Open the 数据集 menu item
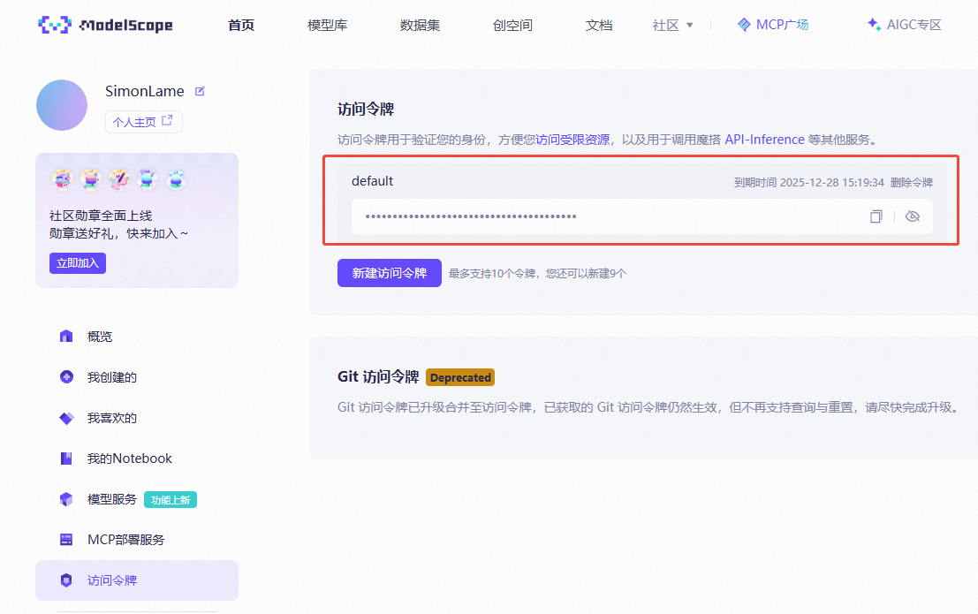The image size is (978, 614). pos(421,25)
